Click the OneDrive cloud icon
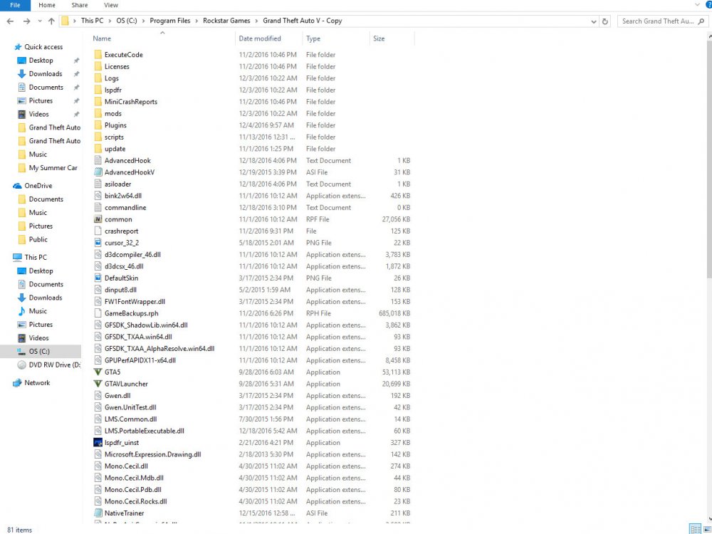The width and height of the screenshot is (712, 534). pos(17,186)
